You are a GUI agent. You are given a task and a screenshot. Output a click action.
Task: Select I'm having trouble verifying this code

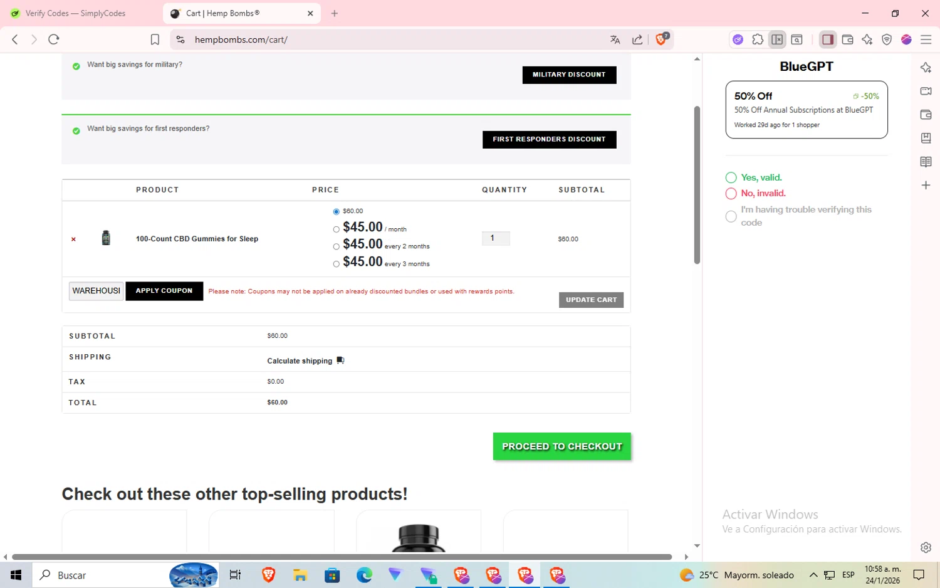point(731,216)
